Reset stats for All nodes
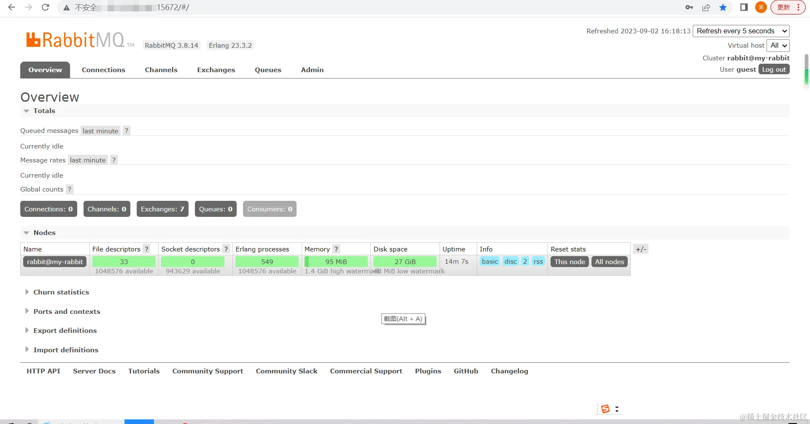This screenshot has width=810, height=424. (610, 262)
